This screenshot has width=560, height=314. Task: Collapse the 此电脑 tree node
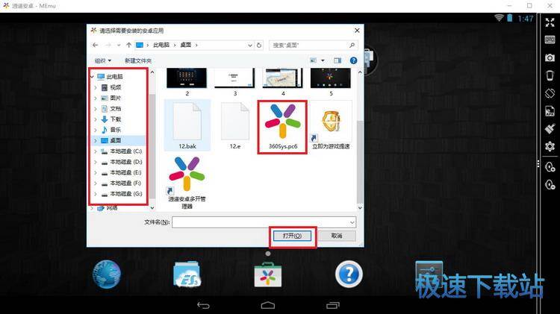(x=92, y=77)
